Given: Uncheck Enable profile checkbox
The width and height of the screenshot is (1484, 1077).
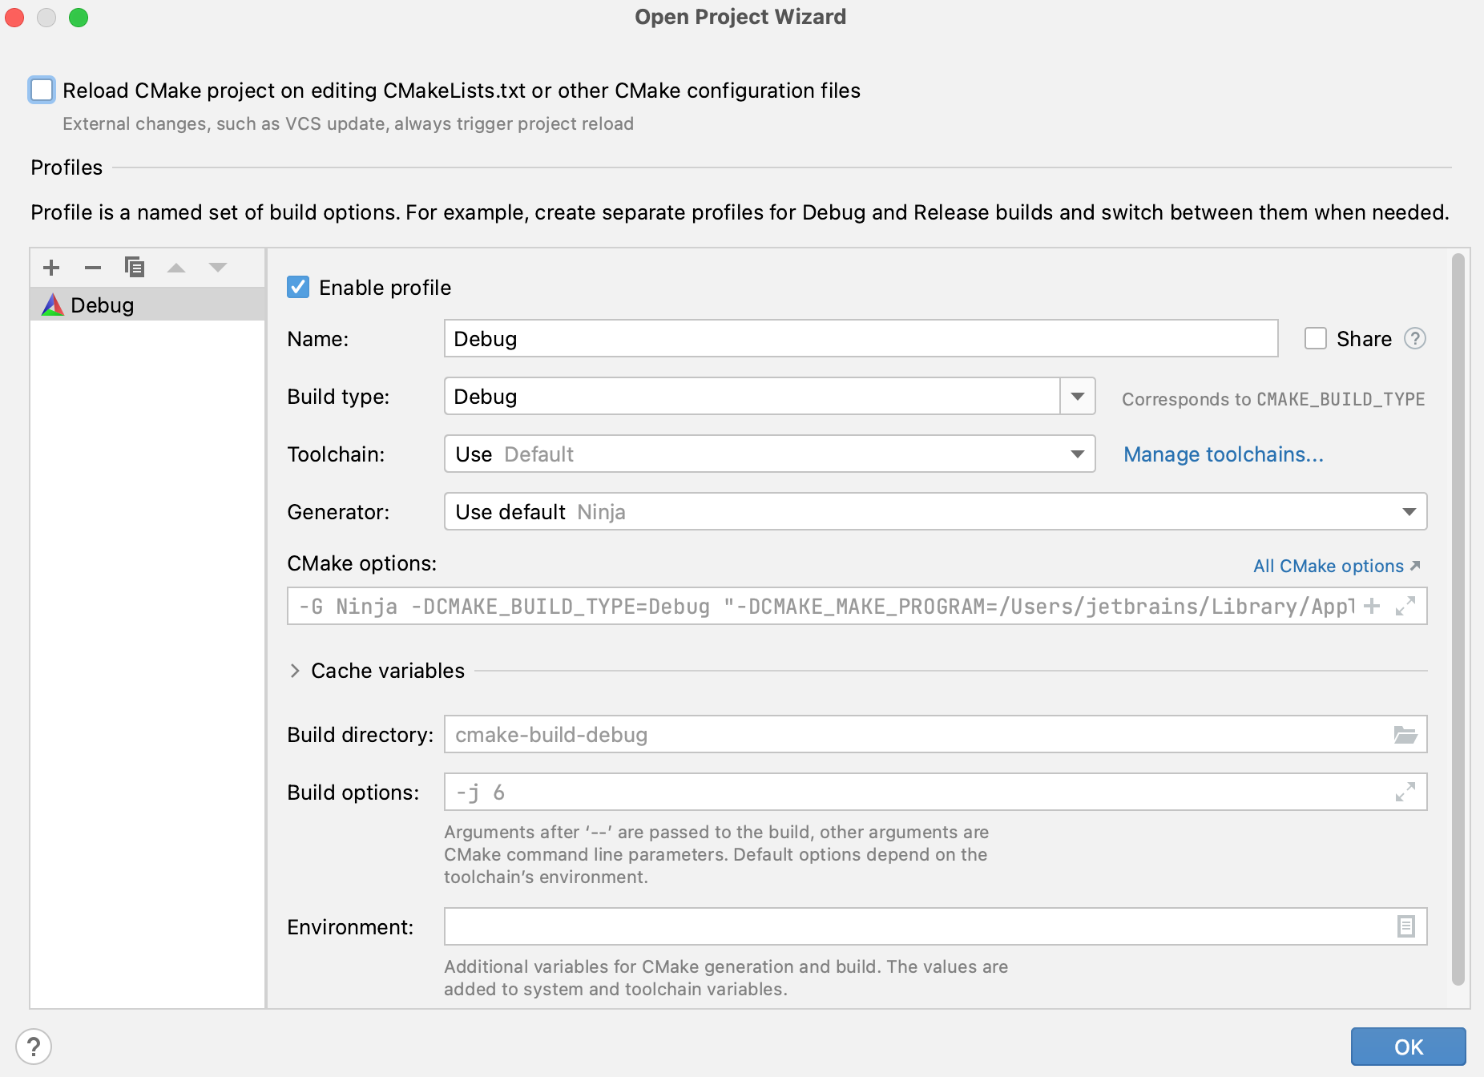Looking at the screenshot, I should 298,288.
